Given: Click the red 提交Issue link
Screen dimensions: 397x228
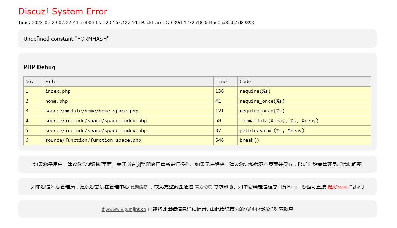Looking at the screenshot, I should tap(337, 187).
